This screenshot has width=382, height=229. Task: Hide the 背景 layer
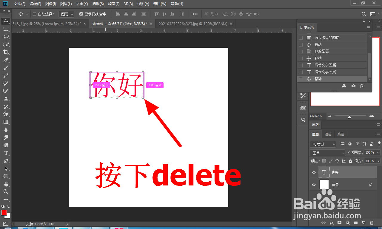(x=314, y=185)
